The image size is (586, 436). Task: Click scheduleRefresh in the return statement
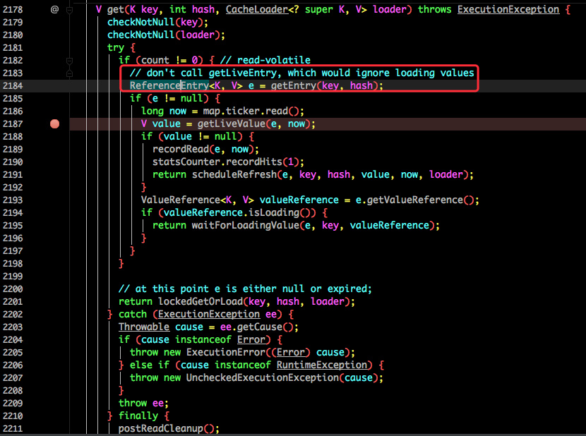point(234,174)
